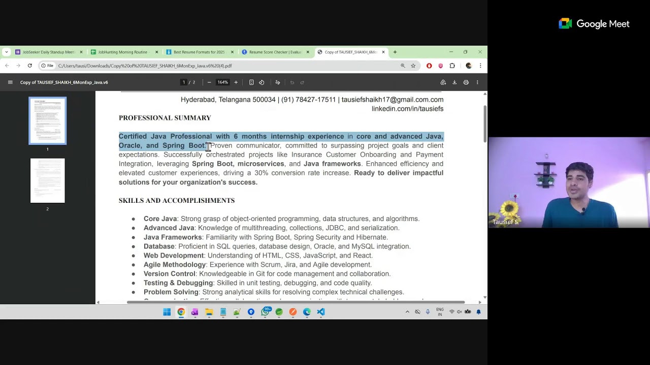The image size is (650, 365).
Task: Click the PROFESSIONAL SUMMARY heading
Action: click(165, 118)
